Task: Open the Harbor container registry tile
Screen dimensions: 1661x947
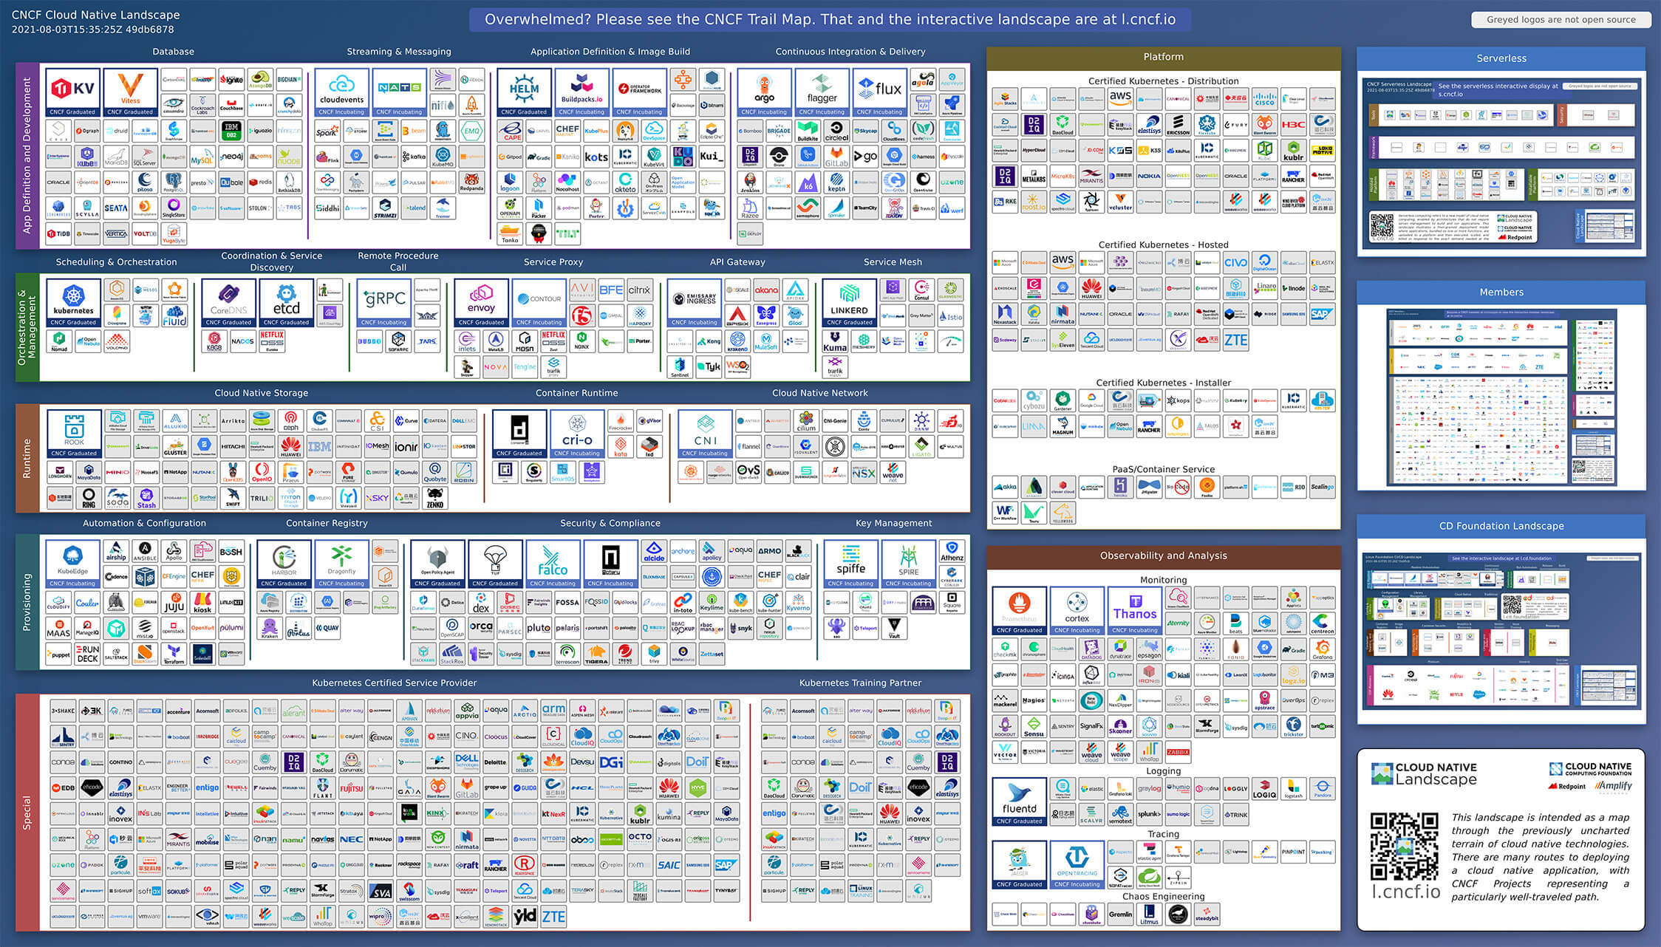Action: pos(284,563)
